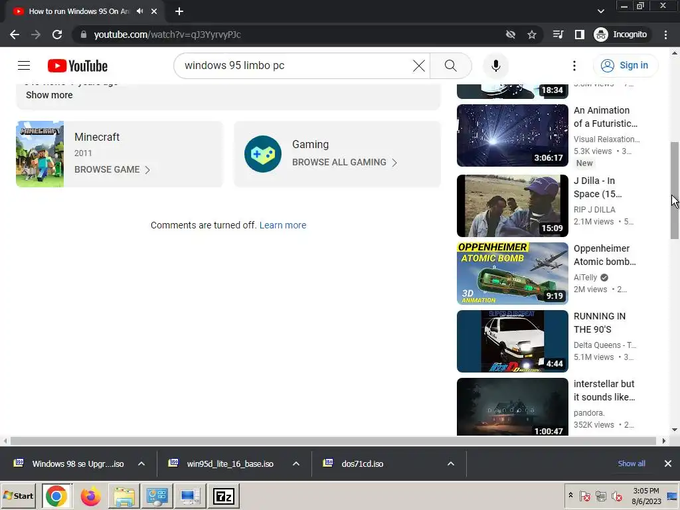
Task: Launch Firefox from taskbar
Action: (x=90, y=495)
